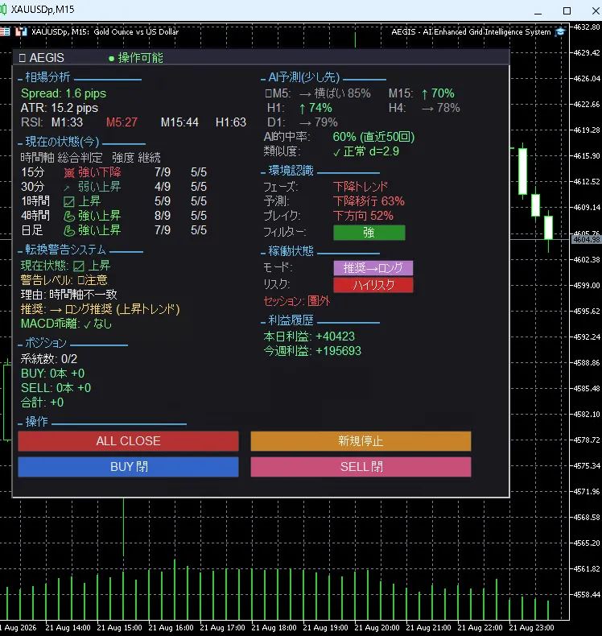Click the red M5:27 RSI value

[x=122, y=122]
